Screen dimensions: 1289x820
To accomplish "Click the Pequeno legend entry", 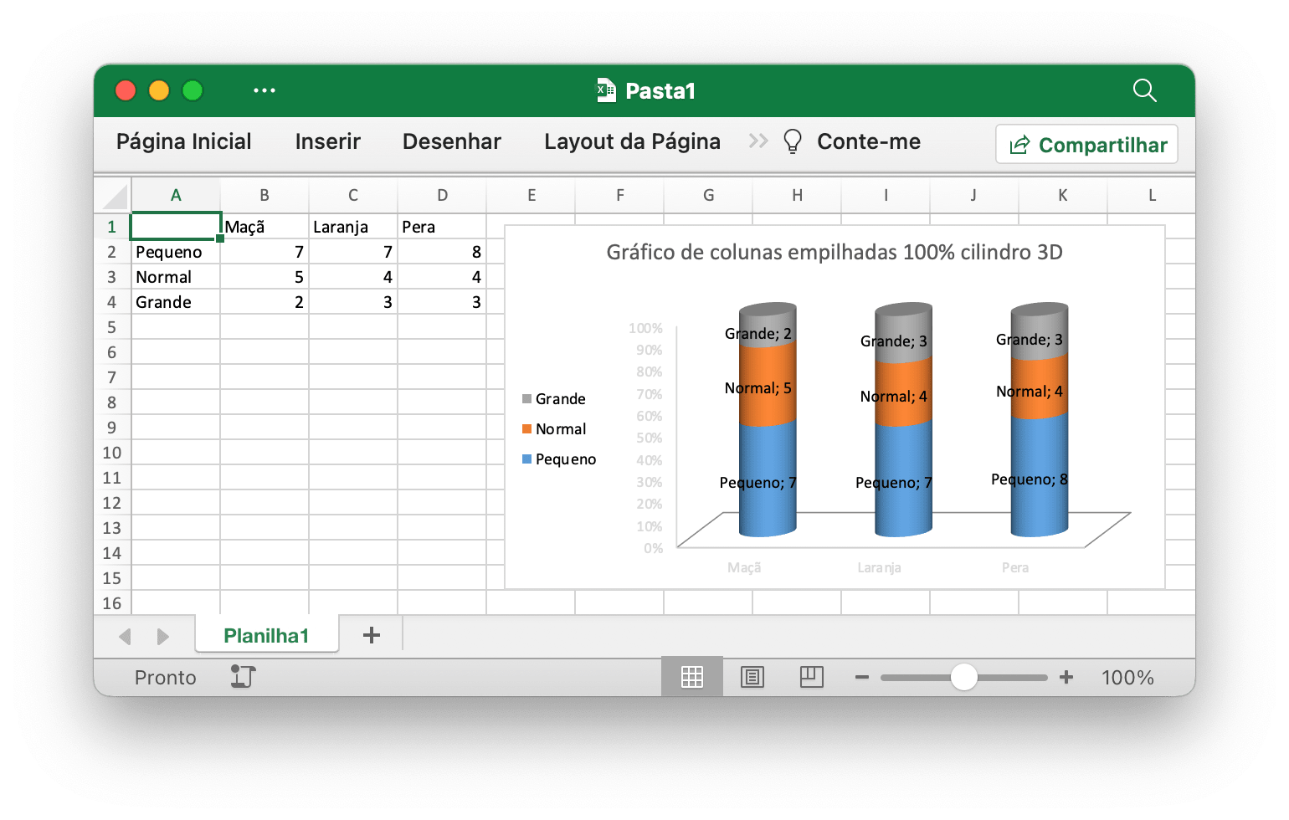I will coord(559,459).
